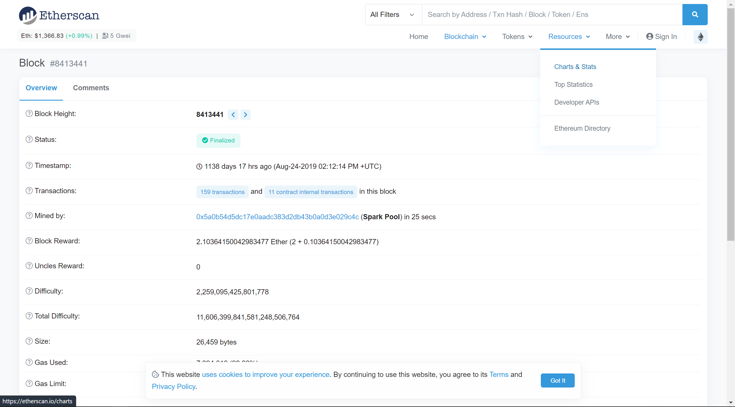Click help icon beside Difficulty

coord(29,291)
